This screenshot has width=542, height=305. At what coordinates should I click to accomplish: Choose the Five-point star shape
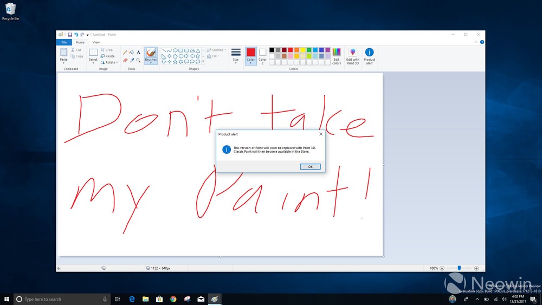(175, 61)
